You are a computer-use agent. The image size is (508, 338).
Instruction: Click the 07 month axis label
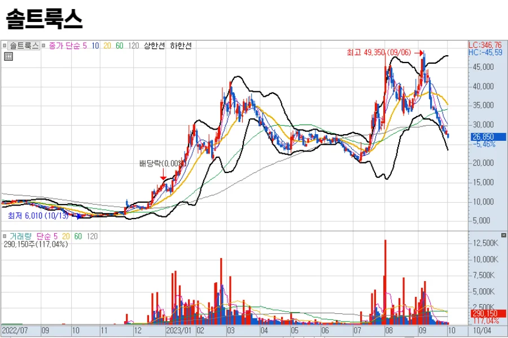point(357,331)
